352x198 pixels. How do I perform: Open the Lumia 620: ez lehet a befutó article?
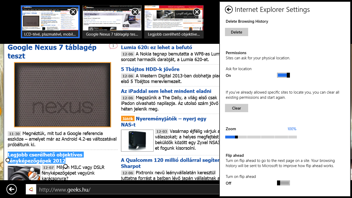coord(156,47)
